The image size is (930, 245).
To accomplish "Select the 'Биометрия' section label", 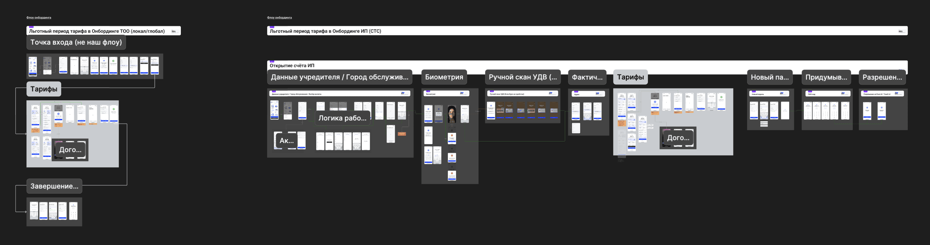I will pyautogui.click(x=444, y=77).
